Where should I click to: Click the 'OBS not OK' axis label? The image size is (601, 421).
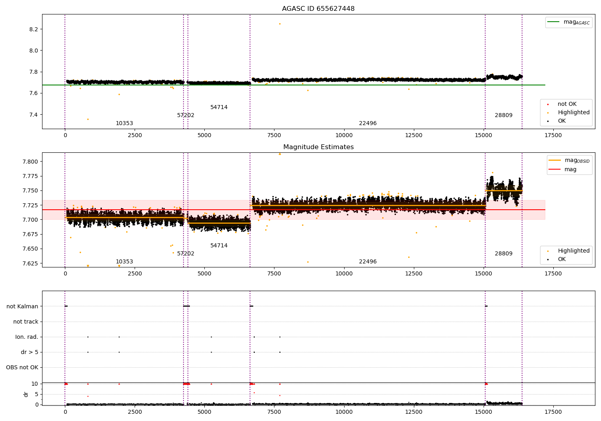[x=22, y=368]
